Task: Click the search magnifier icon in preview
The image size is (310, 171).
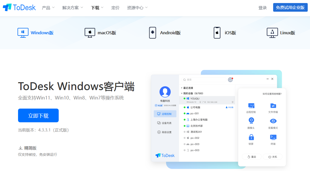Action: [x=184, y=80]
